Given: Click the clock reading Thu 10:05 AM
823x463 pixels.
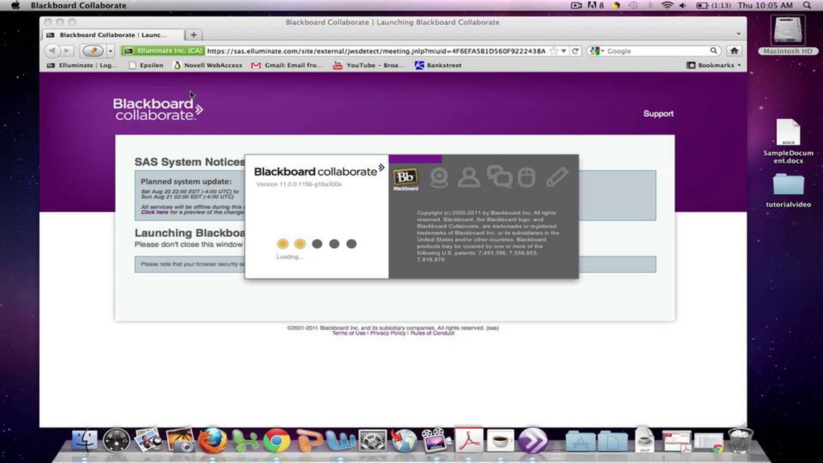Looking at the screenshot, I should click(765, 5).
